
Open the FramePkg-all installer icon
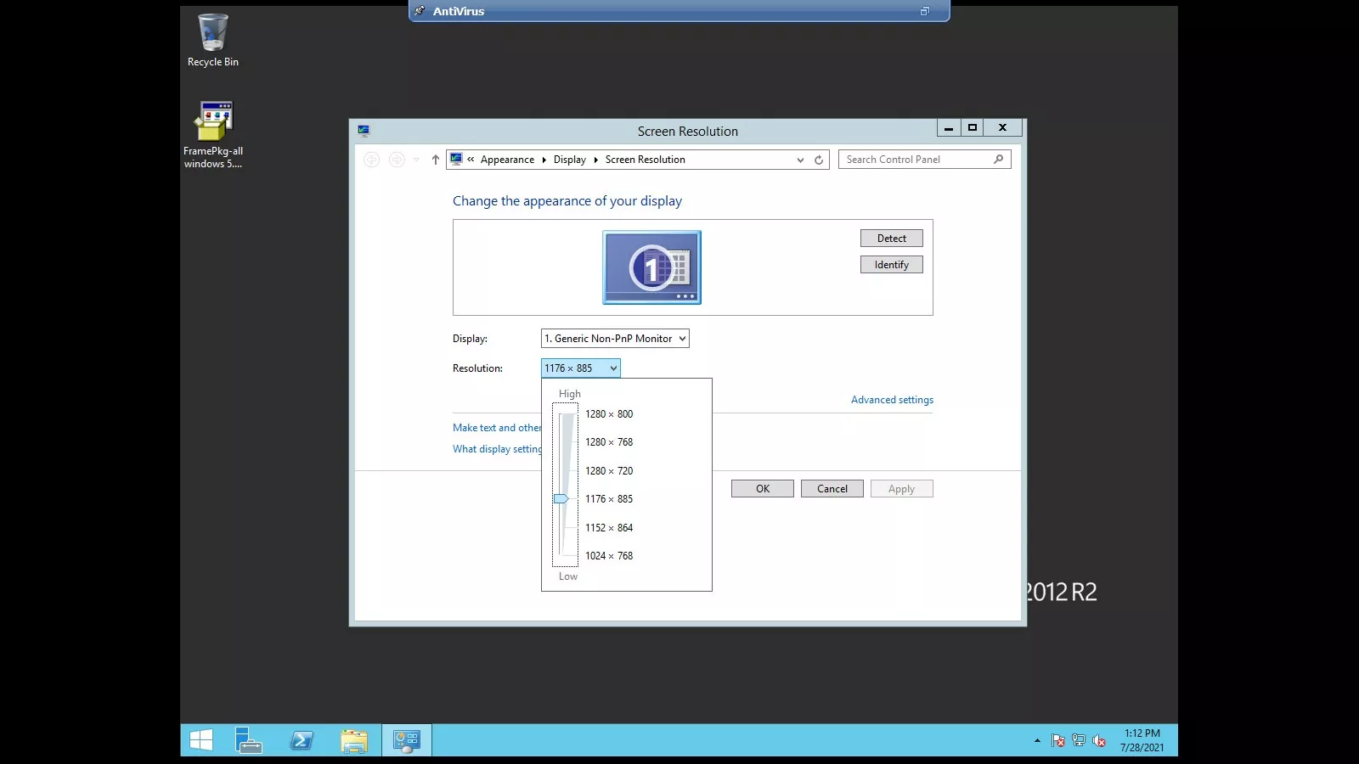point(212,133)
